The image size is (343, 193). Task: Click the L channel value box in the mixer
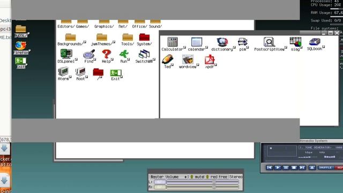(160, 182)
